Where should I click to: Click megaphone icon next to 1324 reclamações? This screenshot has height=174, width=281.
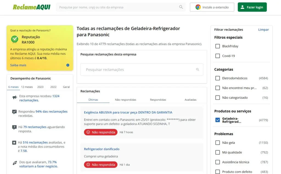click(15, 97)
